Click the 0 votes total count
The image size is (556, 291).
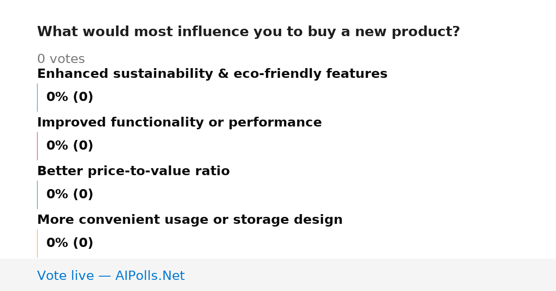[x=61, y=59]
